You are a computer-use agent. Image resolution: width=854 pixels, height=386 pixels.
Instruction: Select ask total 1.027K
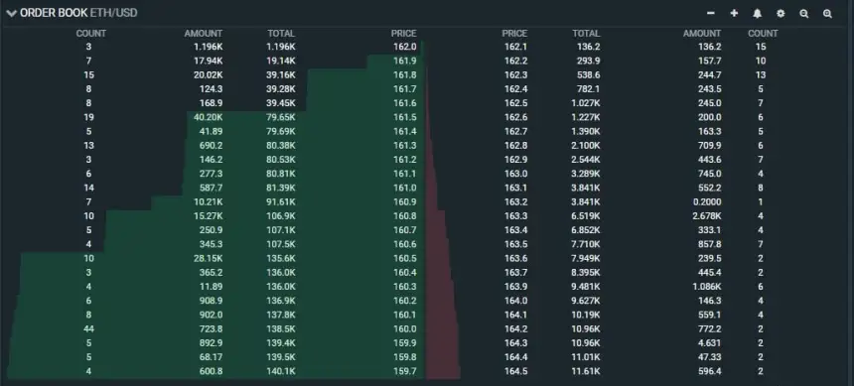tap(586, 103)
